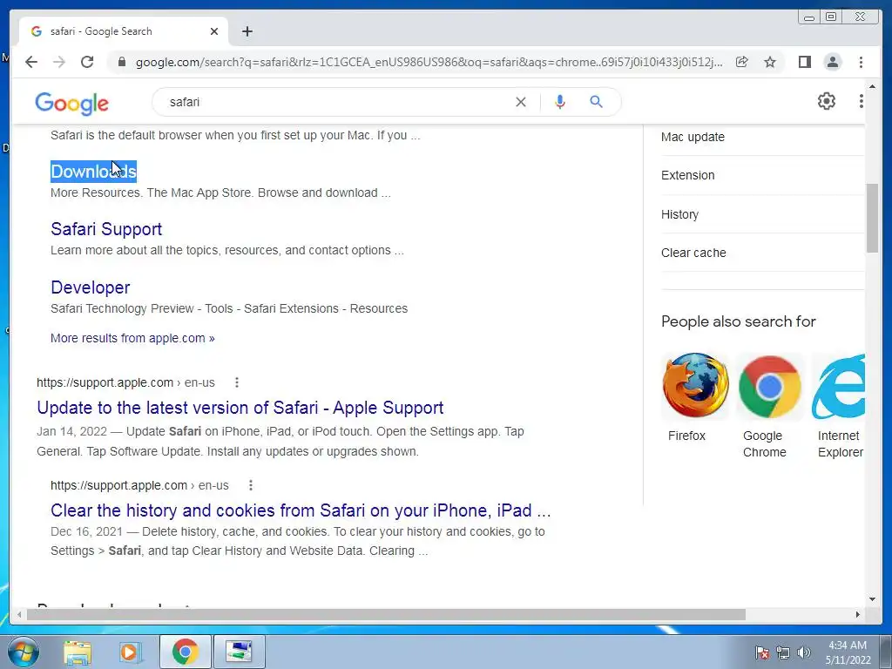
Task: Click the scroll left arrow
Action: pyautogui.click(x=19, y=614)
